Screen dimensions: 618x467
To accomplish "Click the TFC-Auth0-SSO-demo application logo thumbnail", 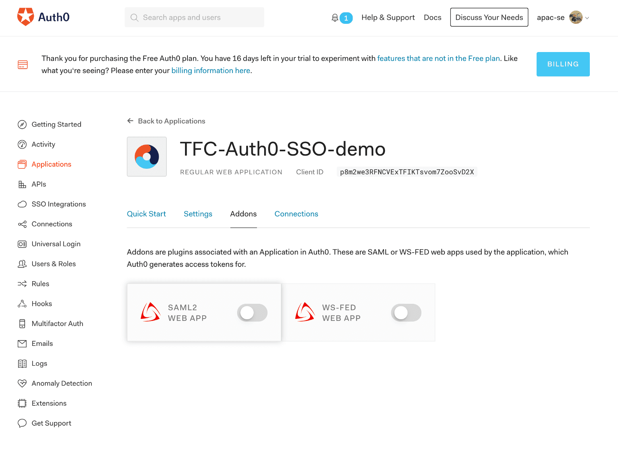I will click(x=147, y=157).
